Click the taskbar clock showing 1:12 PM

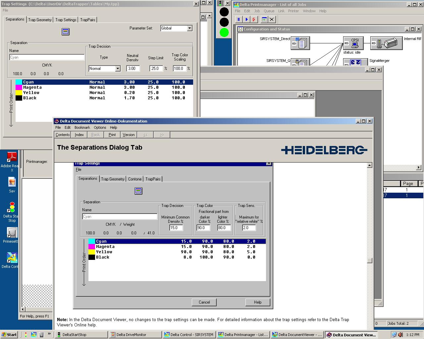[413, 335]
